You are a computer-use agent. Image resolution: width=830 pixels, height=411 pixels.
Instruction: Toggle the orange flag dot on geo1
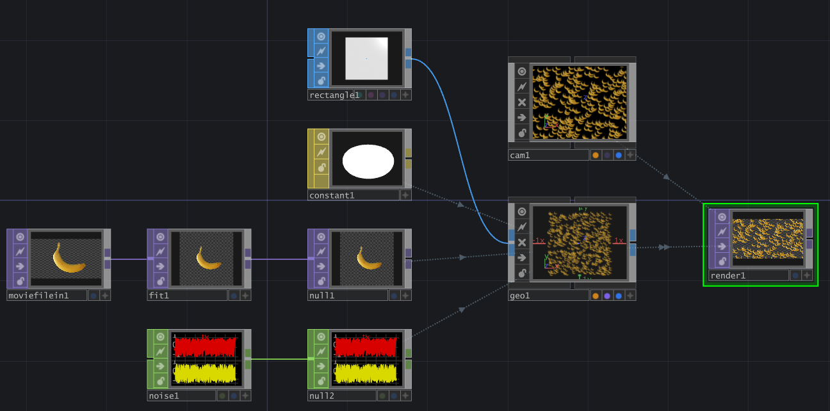[x=596, y=296]
